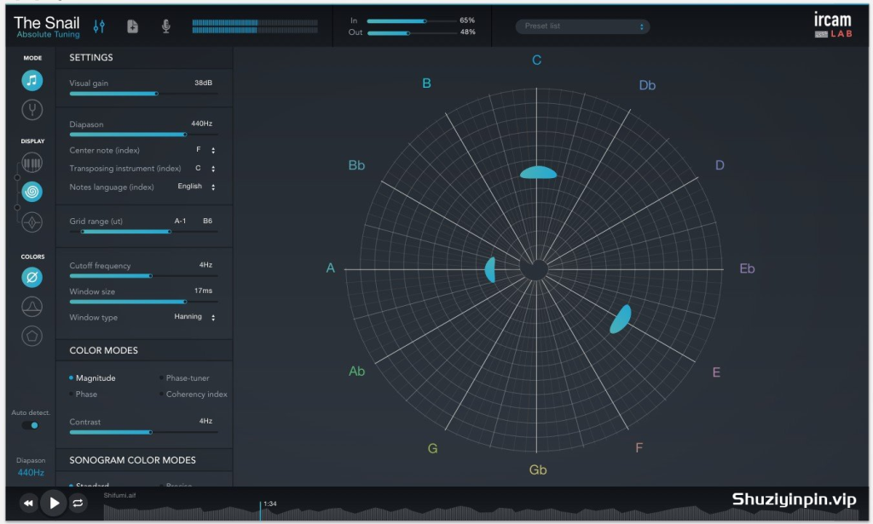Toggle the Auto detect switch
Viewport: 873px width, 524px height.
pyautogui.click(x=30, y=425)
